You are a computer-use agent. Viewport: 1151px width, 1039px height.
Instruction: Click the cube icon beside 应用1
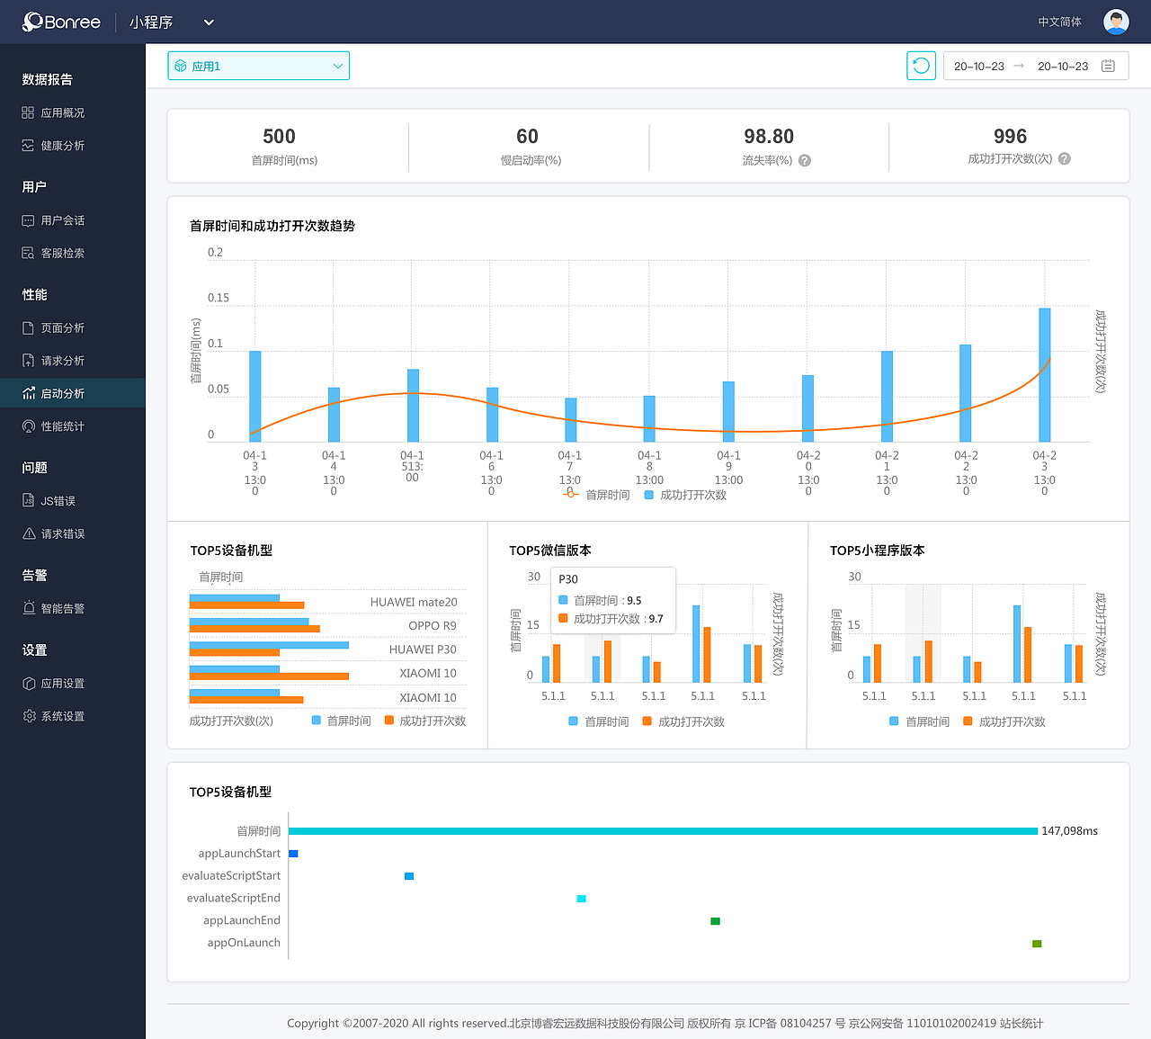181,66
